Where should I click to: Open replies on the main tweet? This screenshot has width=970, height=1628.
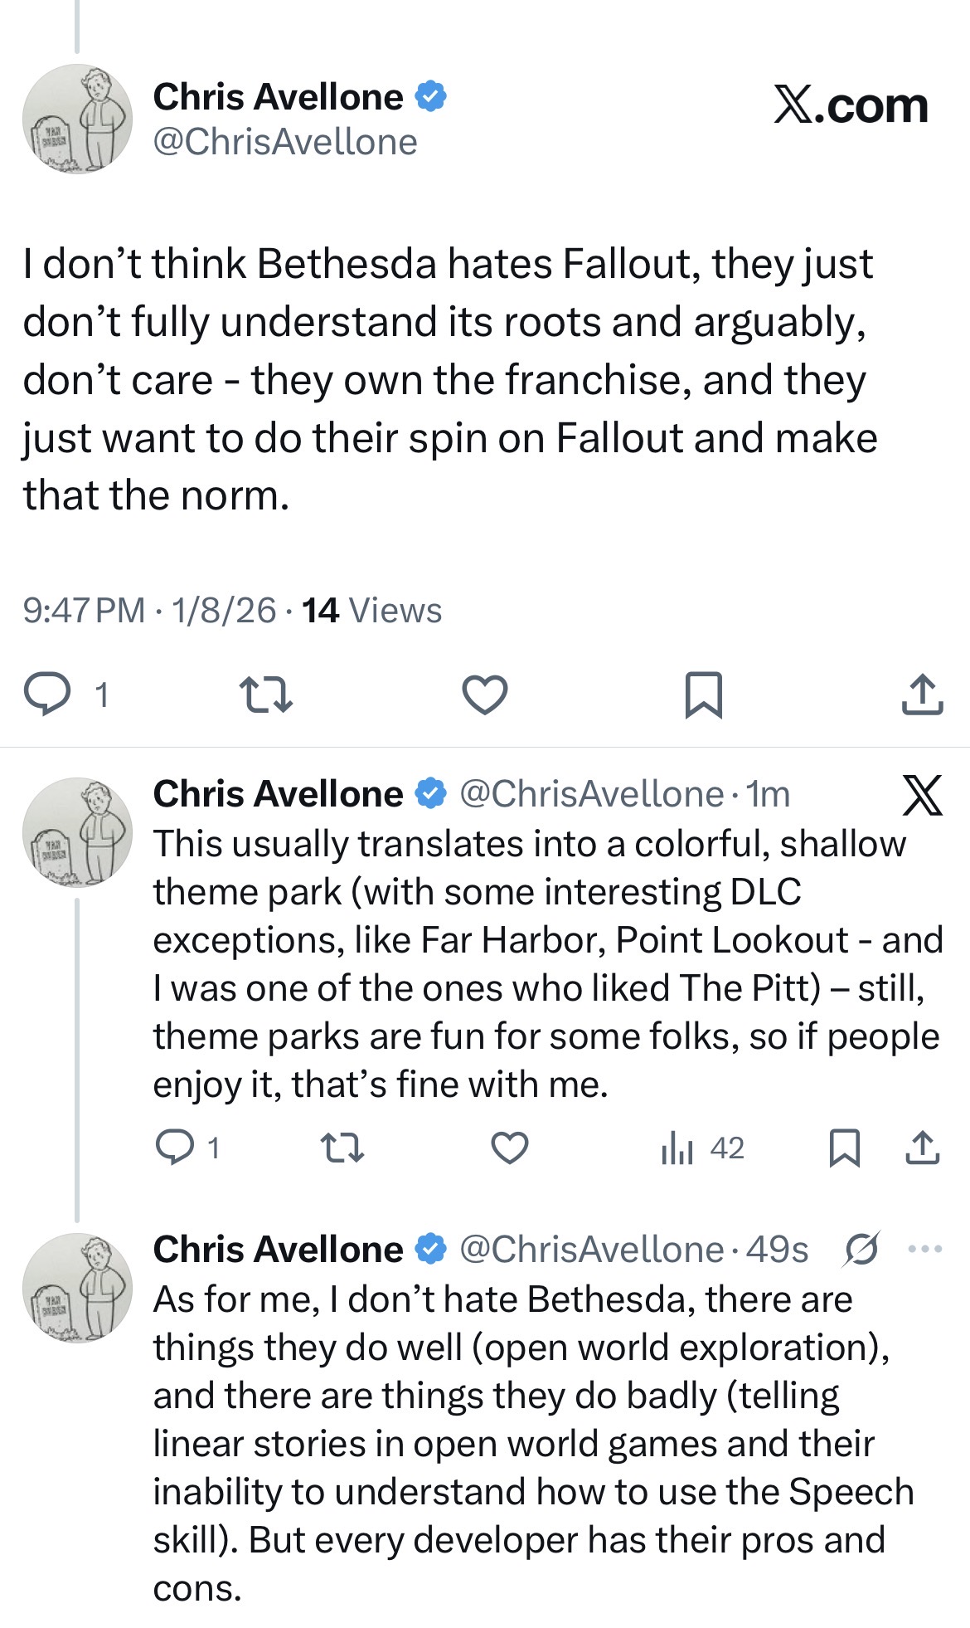pos(66,695)
